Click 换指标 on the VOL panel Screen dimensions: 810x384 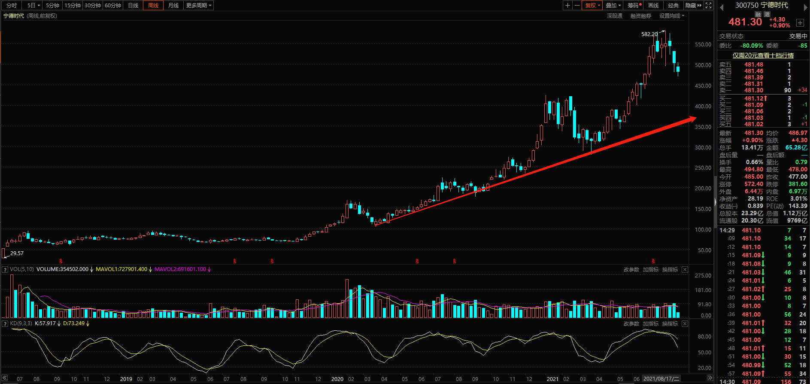click(670, 270)
